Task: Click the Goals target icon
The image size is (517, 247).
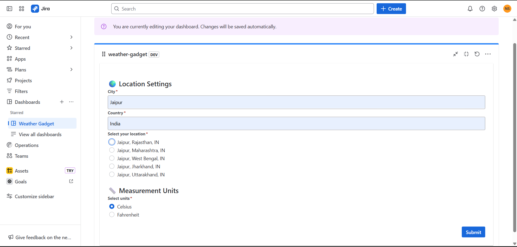Action: pyautogui.click(x=10, y=181)
